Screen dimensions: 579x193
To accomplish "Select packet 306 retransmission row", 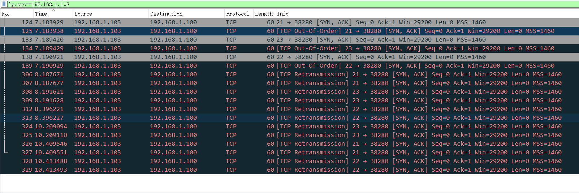I will [x=289, y=74].
